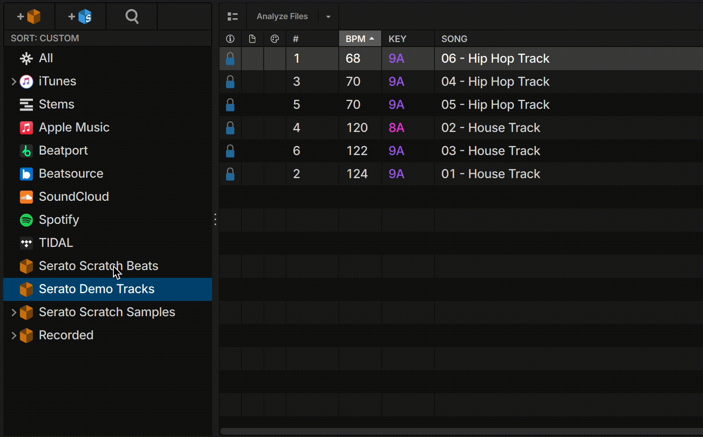Click BPM value 120

pos(357,128)
